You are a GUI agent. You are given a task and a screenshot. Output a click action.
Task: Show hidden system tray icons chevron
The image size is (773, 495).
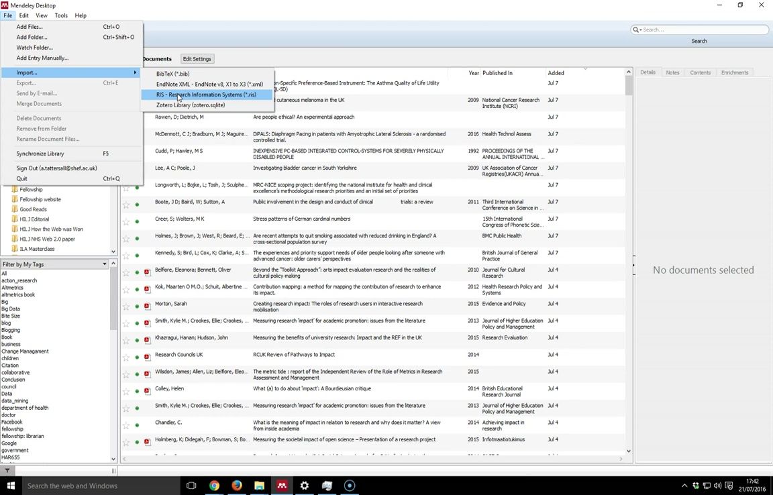pos(684,486)
